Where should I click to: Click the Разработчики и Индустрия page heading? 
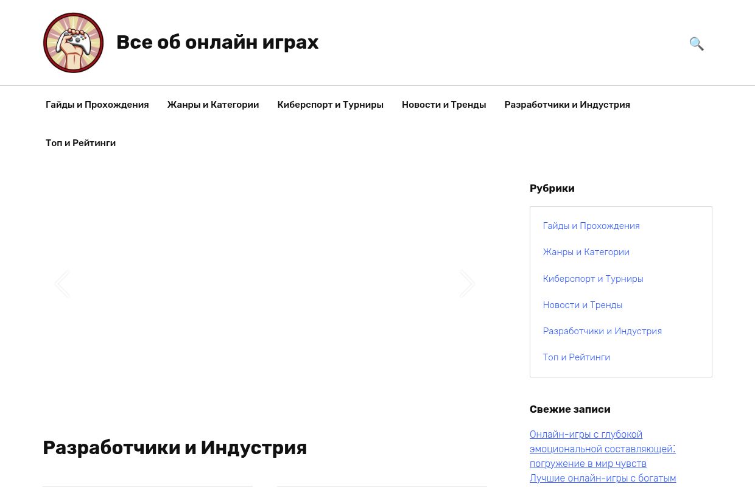coord(175,448)
